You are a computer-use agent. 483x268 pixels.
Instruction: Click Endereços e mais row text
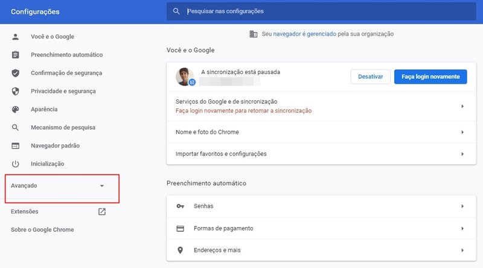click(x=217, y=250)
